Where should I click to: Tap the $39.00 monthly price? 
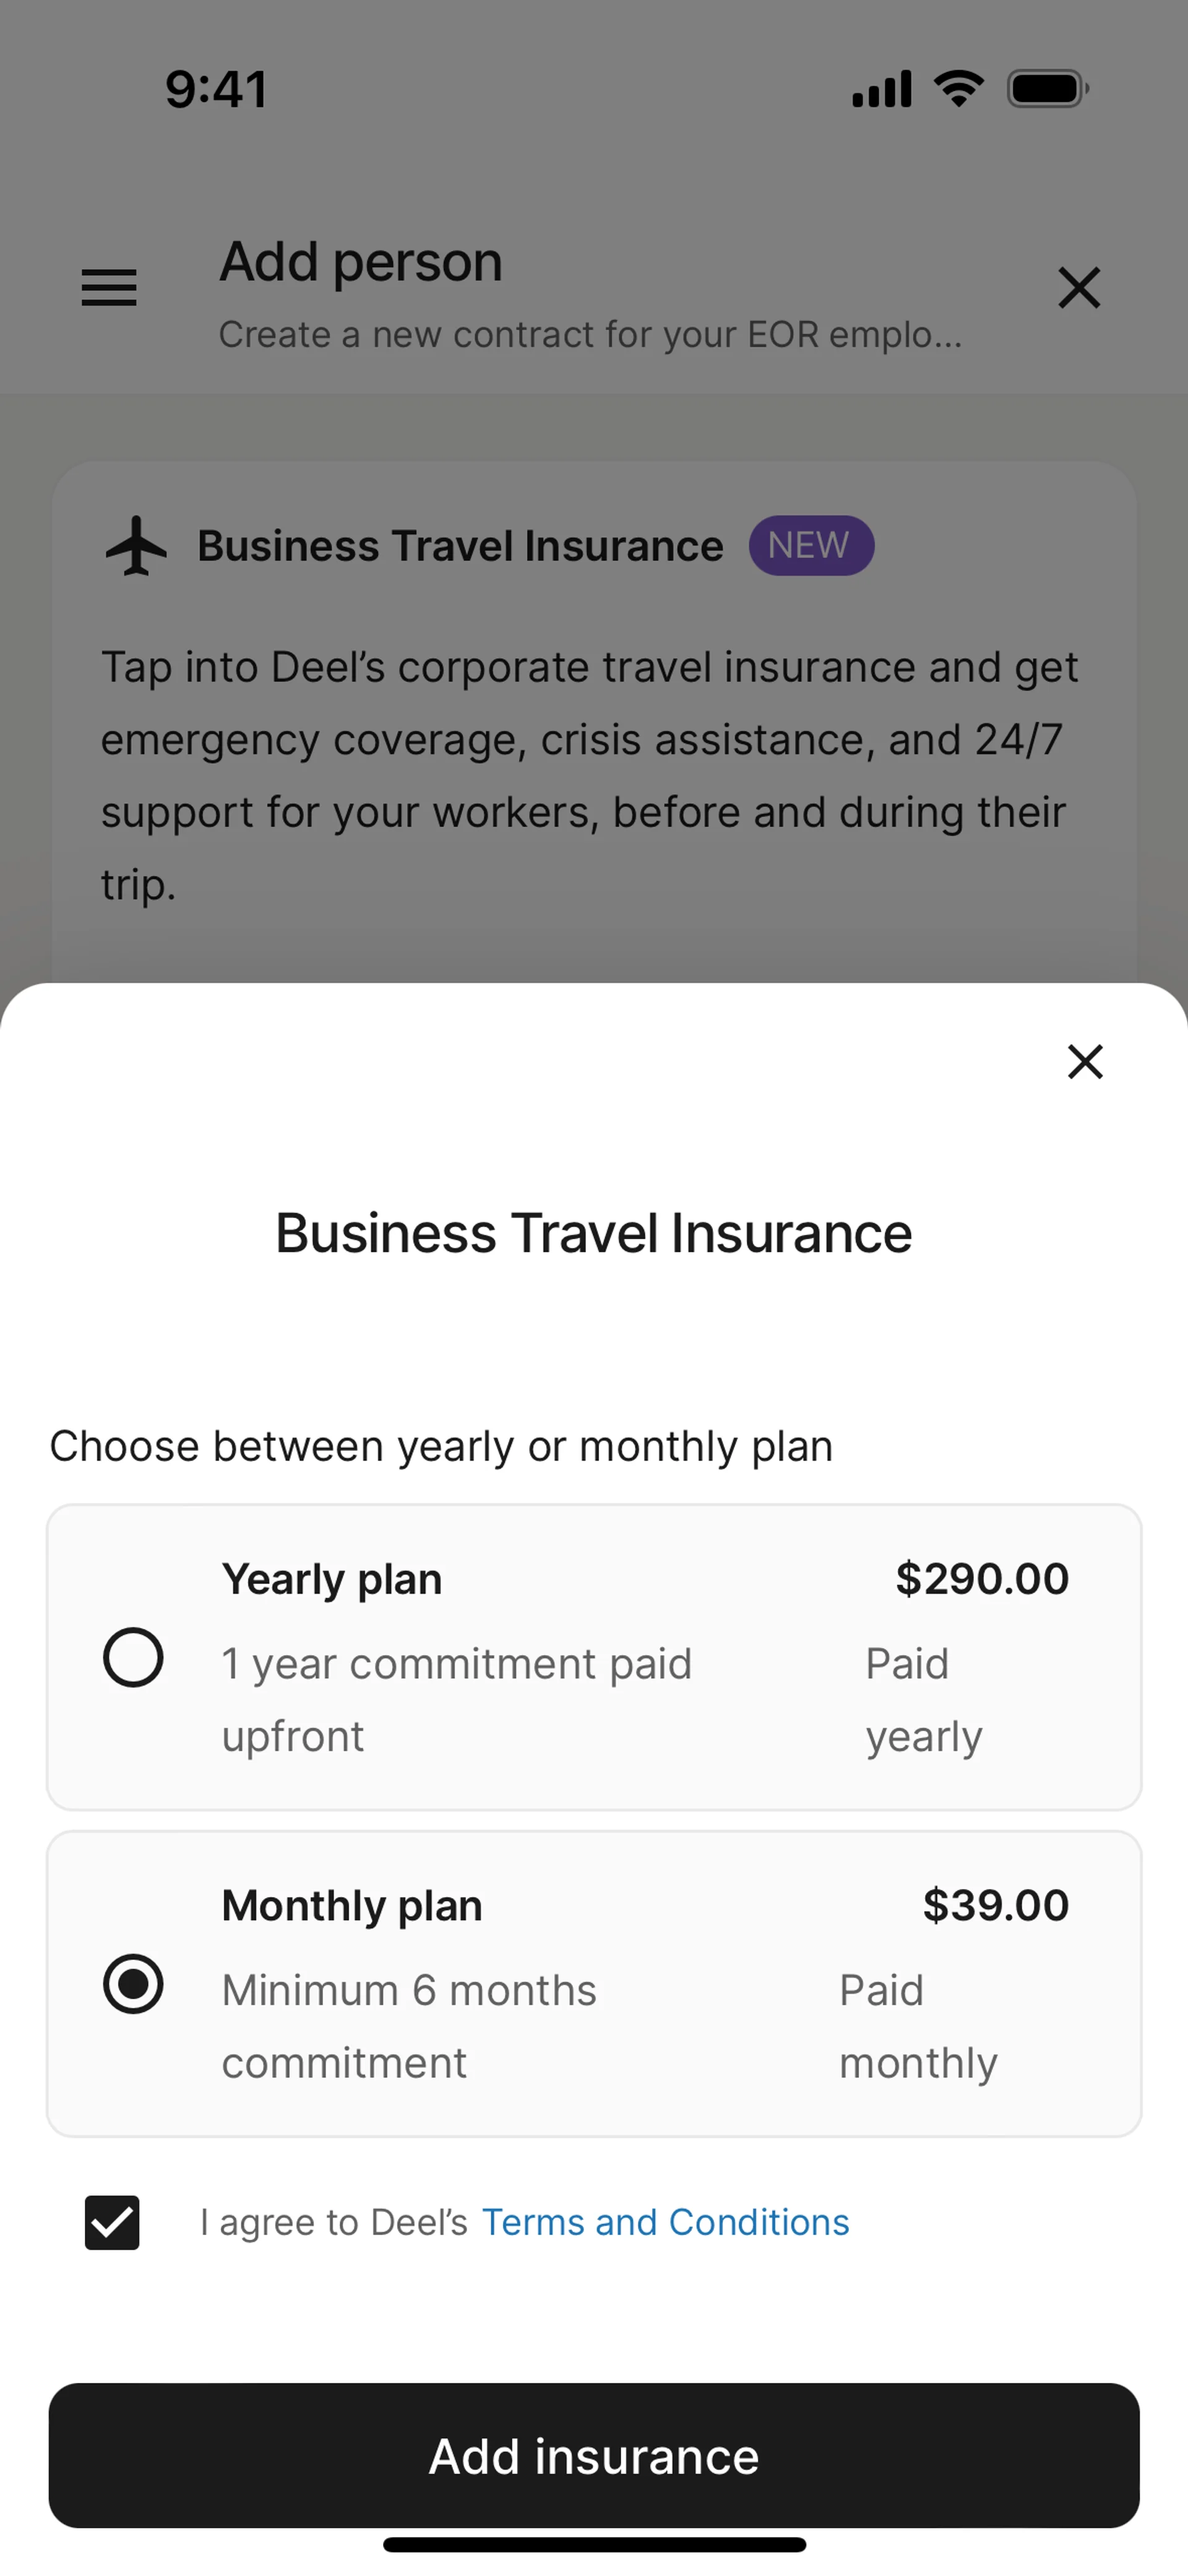[x=995, y=1905]
